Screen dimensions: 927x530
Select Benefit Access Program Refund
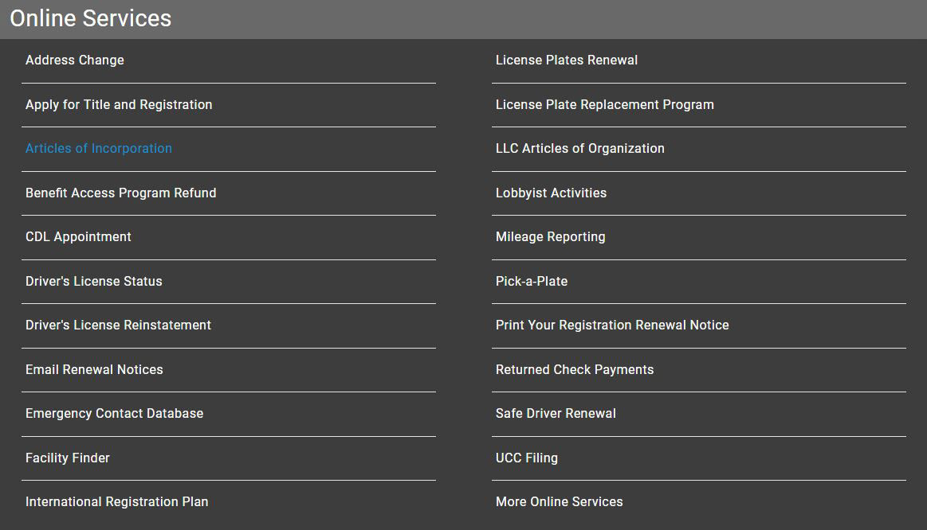121,193
